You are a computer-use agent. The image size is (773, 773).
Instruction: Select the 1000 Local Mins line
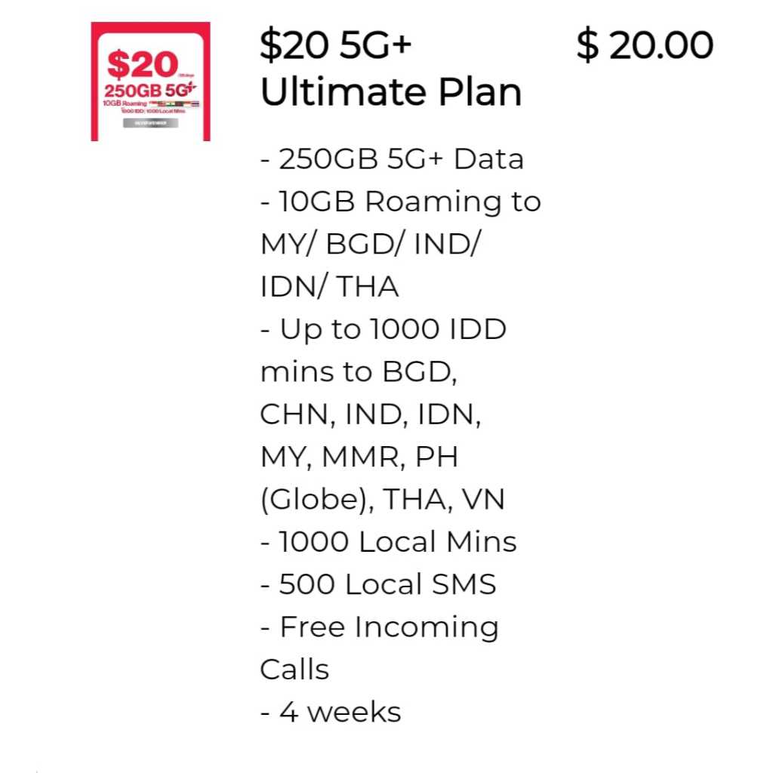point(389,542)
